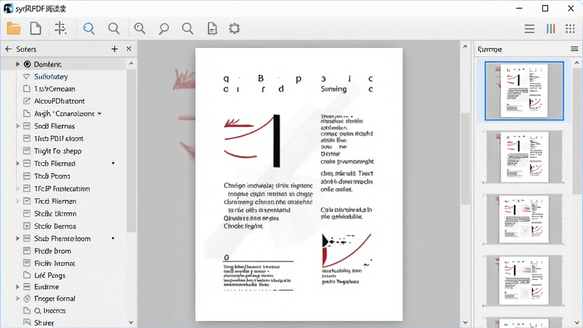Switch to list view using the toolbar three-line icon
This screenshot has width=583, height=328.
pos(529,28)
